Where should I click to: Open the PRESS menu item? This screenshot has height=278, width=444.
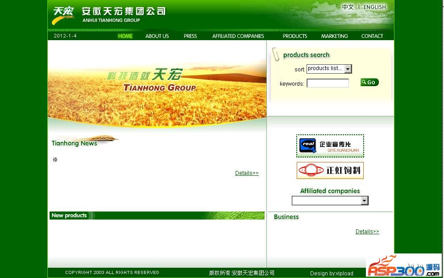click(190, 36)
